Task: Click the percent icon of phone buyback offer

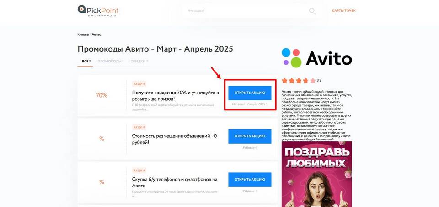Action: 102,182
